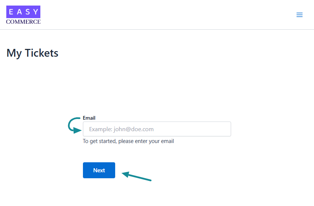Click the teal arrow pointing at Next
The width and height of the screenshot is (314, 206).
137,176
